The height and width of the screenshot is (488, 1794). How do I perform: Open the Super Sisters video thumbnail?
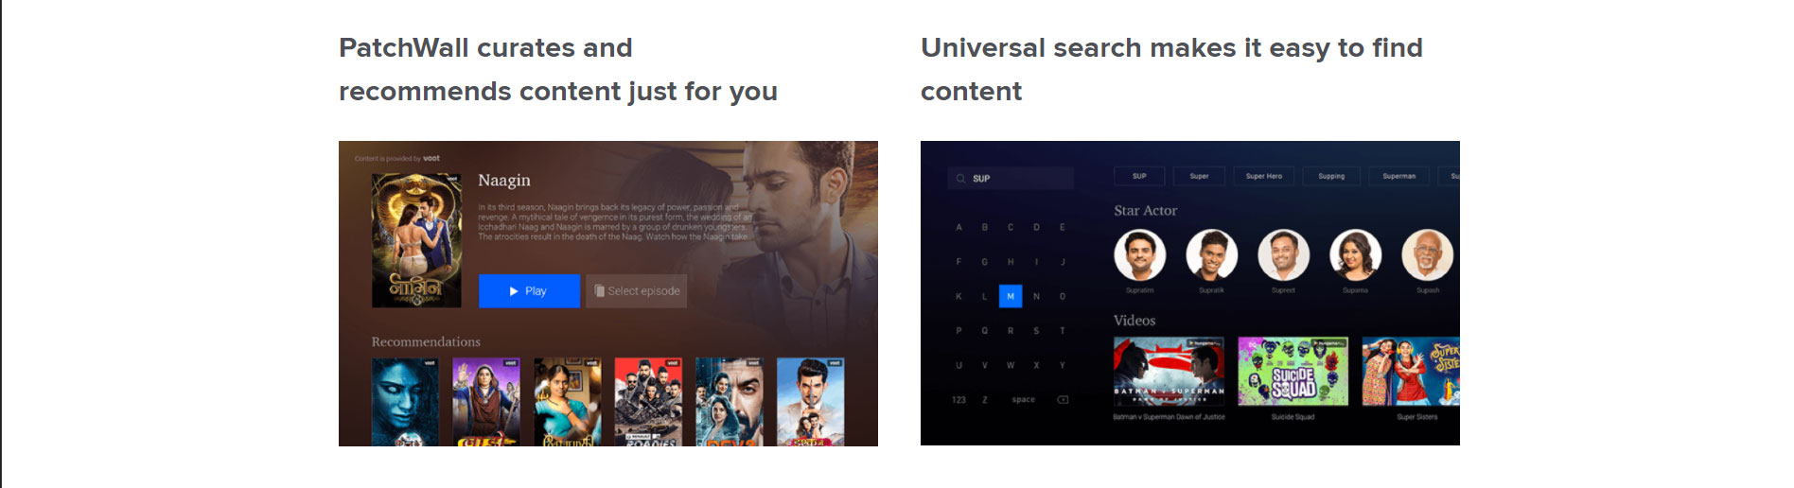pyautogui.click(x=1411, y=372)
